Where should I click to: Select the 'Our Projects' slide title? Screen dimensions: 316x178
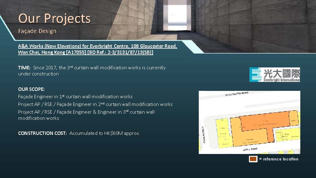click(54, 18)
